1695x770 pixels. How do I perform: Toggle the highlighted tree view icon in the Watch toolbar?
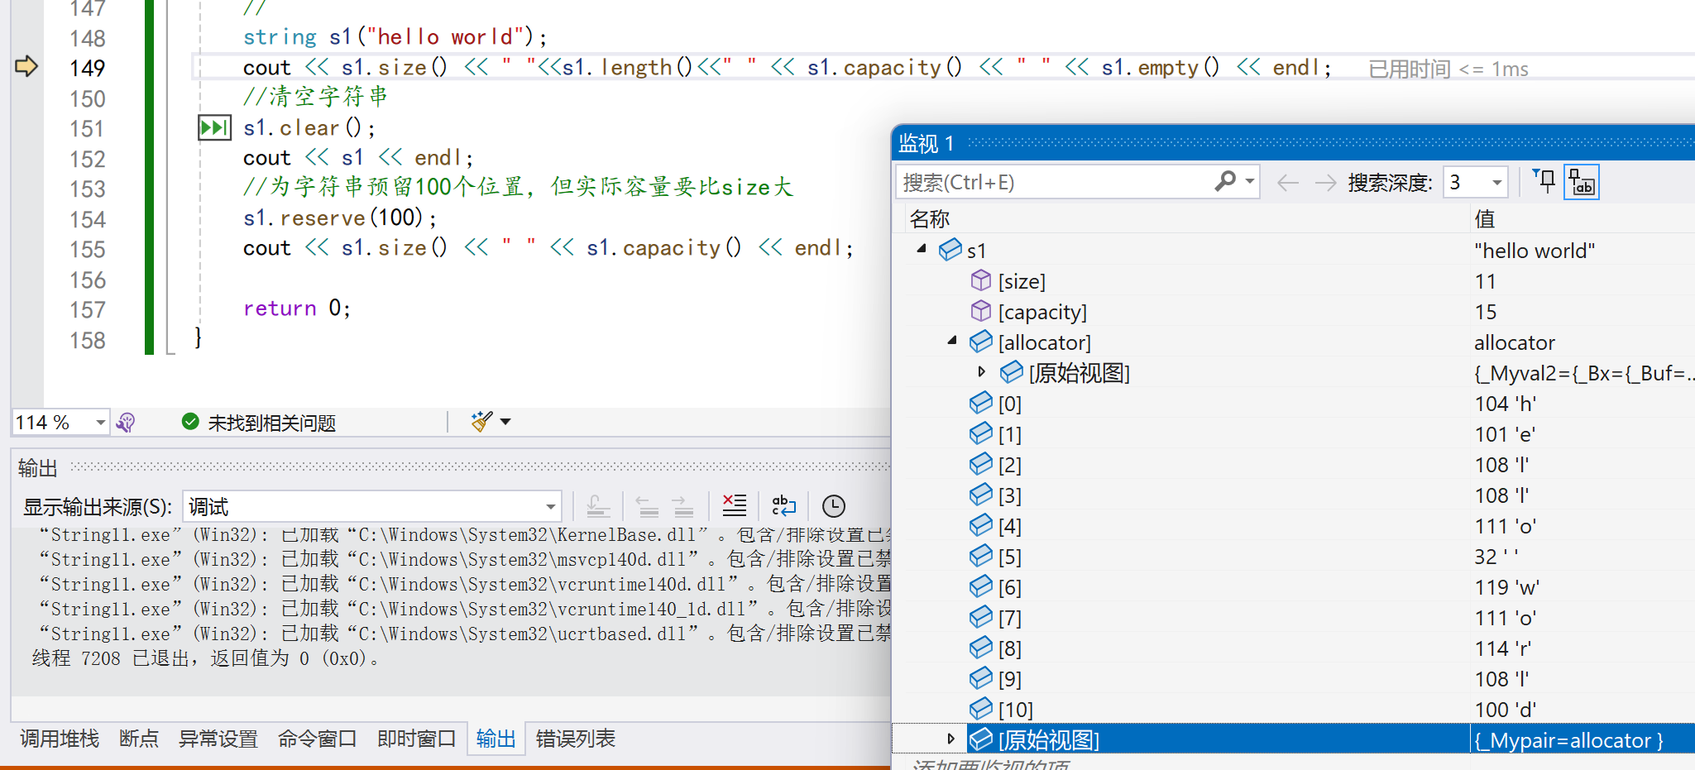pos(1581,182)
